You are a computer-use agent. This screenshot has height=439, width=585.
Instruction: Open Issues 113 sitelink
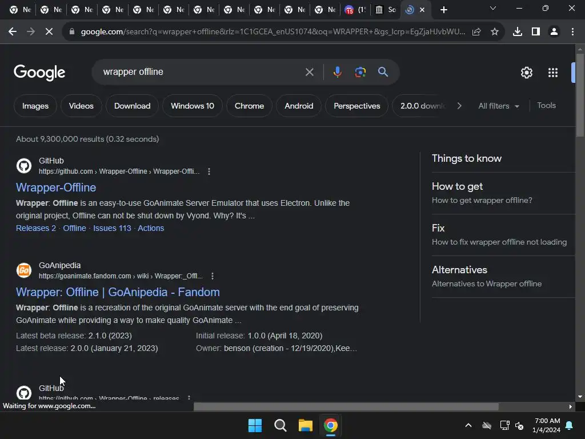click(112, 228)
